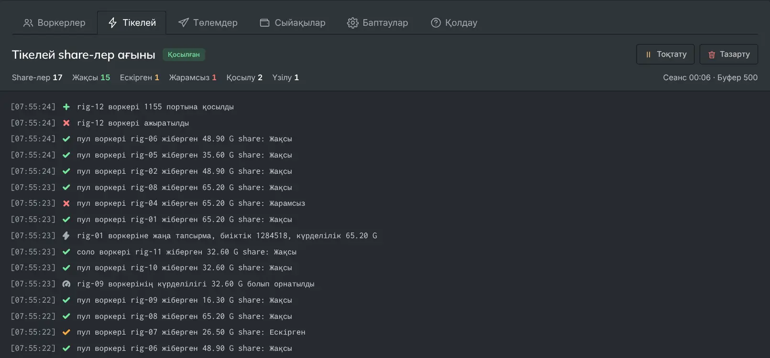Screen dimensions: 770x358
Task: Click the Жақсы 15 counter
Action: 91,77
